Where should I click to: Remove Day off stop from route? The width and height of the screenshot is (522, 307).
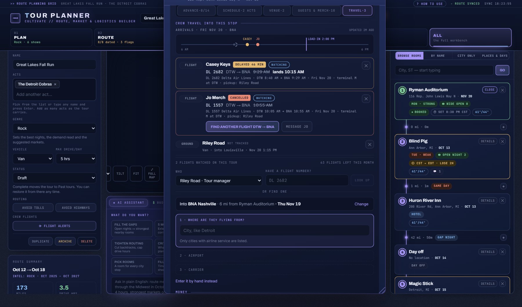click(x=503, y=252)
